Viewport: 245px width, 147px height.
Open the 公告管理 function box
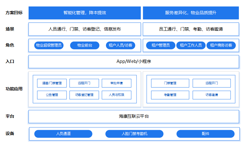click(x=52, y=95)
